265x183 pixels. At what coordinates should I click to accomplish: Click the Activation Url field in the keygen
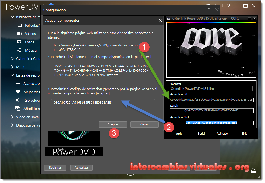pyautogui.click(x=211, y=100)
